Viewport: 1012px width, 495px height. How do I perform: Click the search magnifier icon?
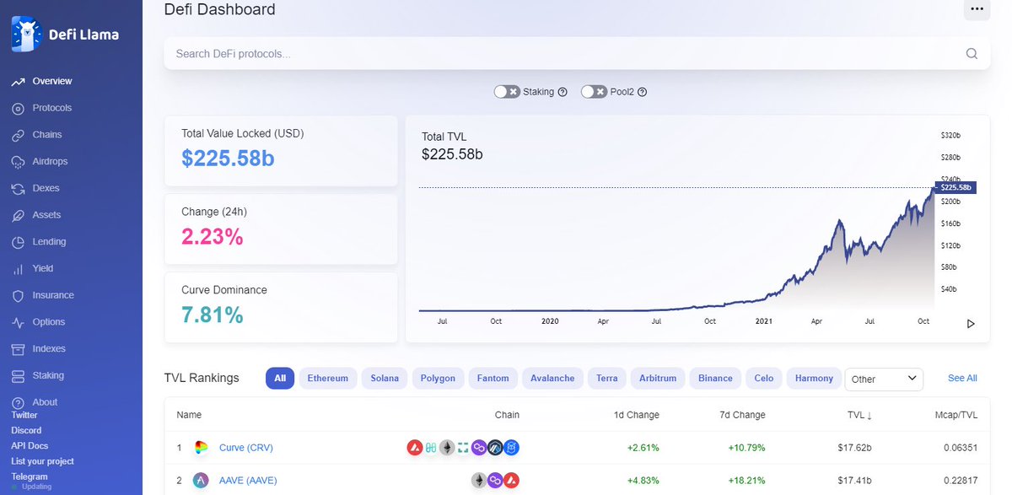click(x=972, y=53)
